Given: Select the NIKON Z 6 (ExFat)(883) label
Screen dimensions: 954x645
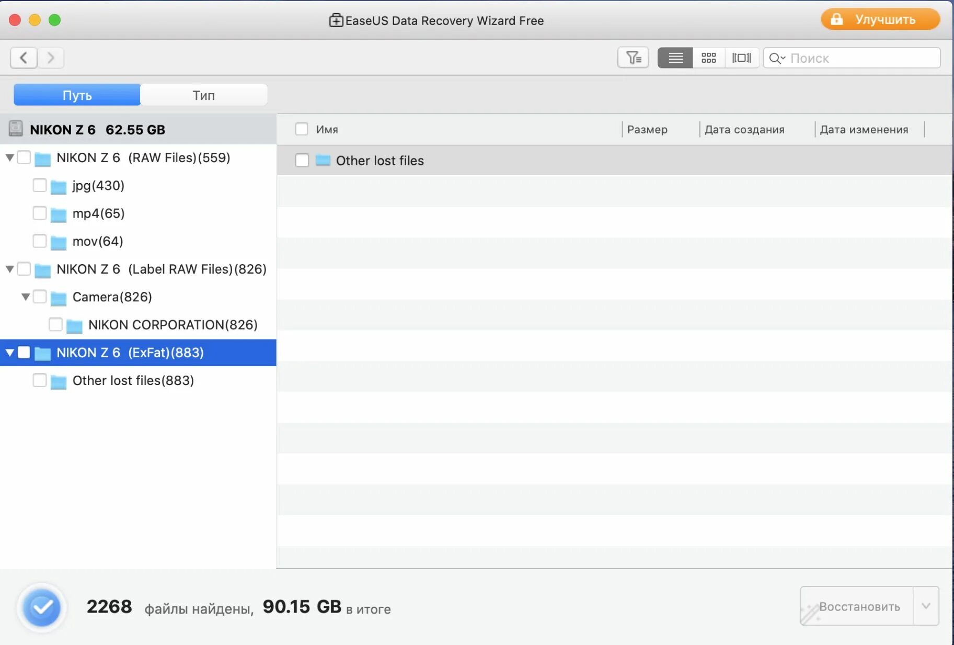Looking at the screenshot, I should 130,352.
